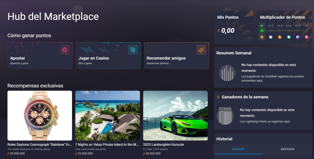The image size is (314, 159).
Task: Click the lightning bolt icon beside 0,00
Action: [x=219, y=30]
